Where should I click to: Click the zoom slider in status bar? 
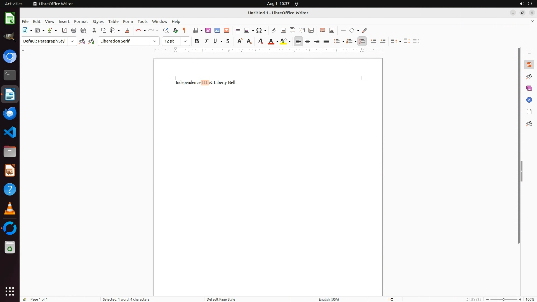[504, 299]
